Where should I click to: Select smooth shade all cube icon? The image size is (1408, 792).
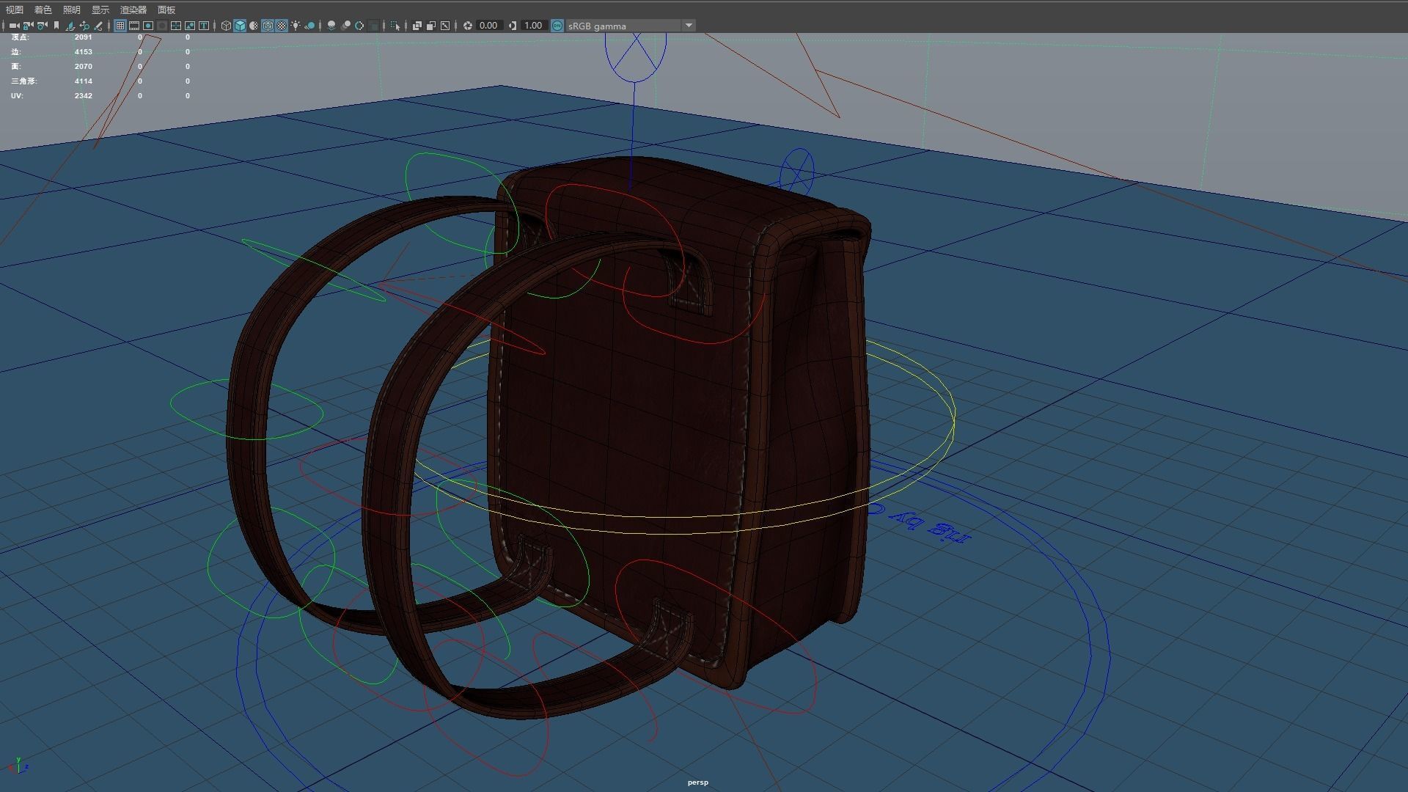tap(240, 26)
